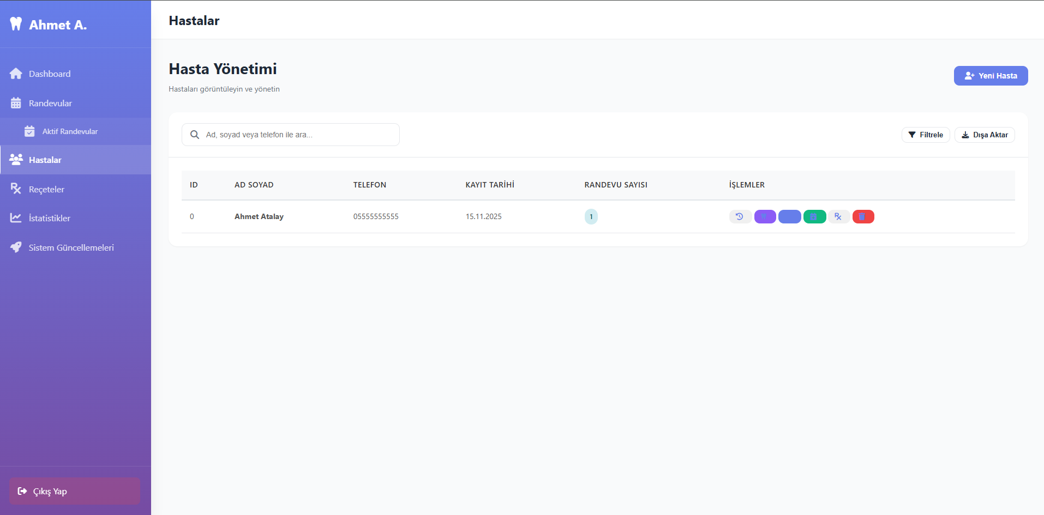This screenshot has width=1044, height=515.
Task: Open patient history clock icon for Ahmet Atalay
Action: click(x=740, y=217)
